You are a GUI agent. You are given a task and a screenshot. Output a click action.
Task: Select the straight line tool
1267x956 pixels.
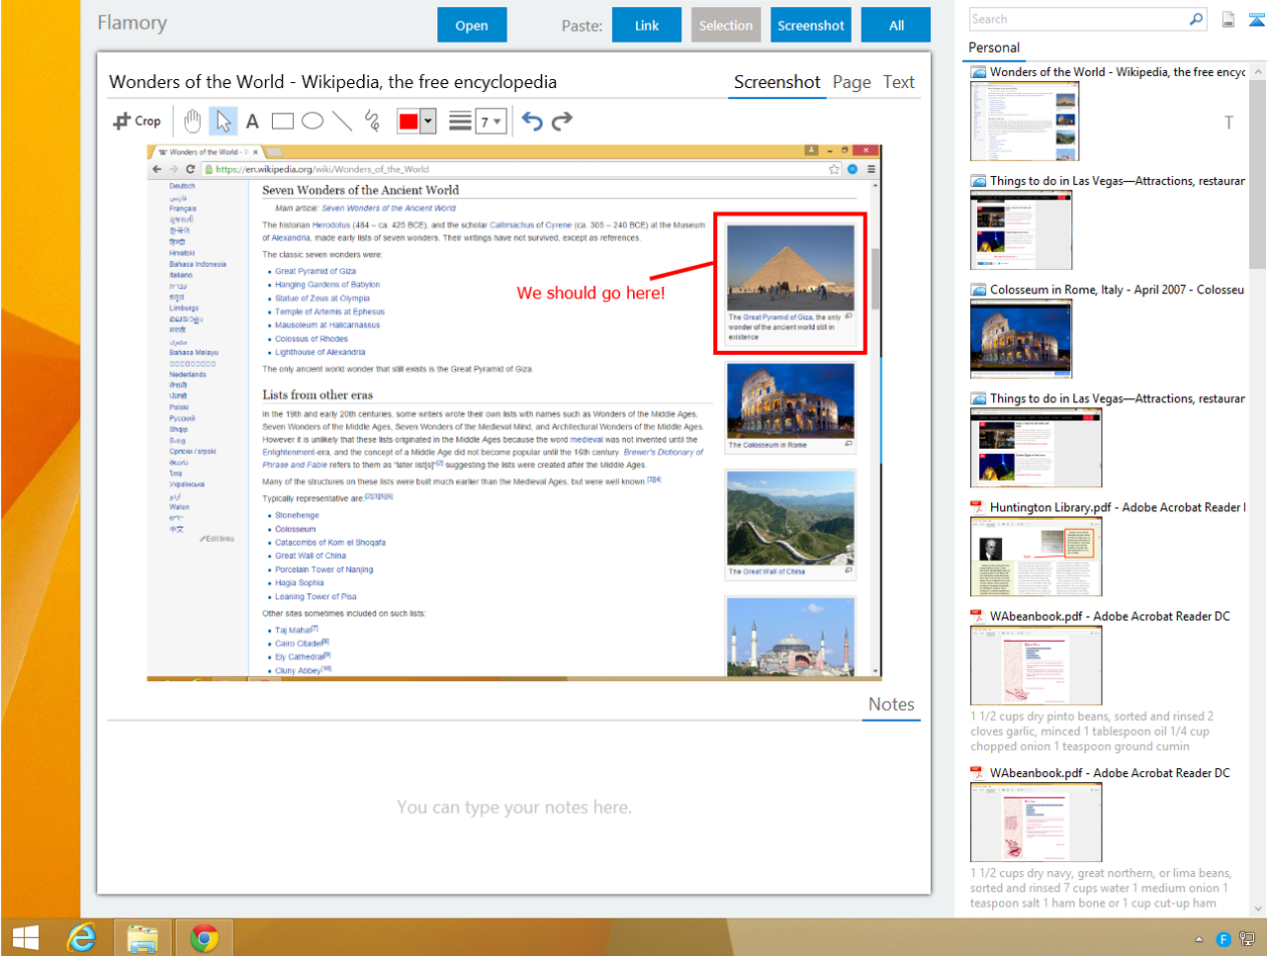click(x=342, y=121)
